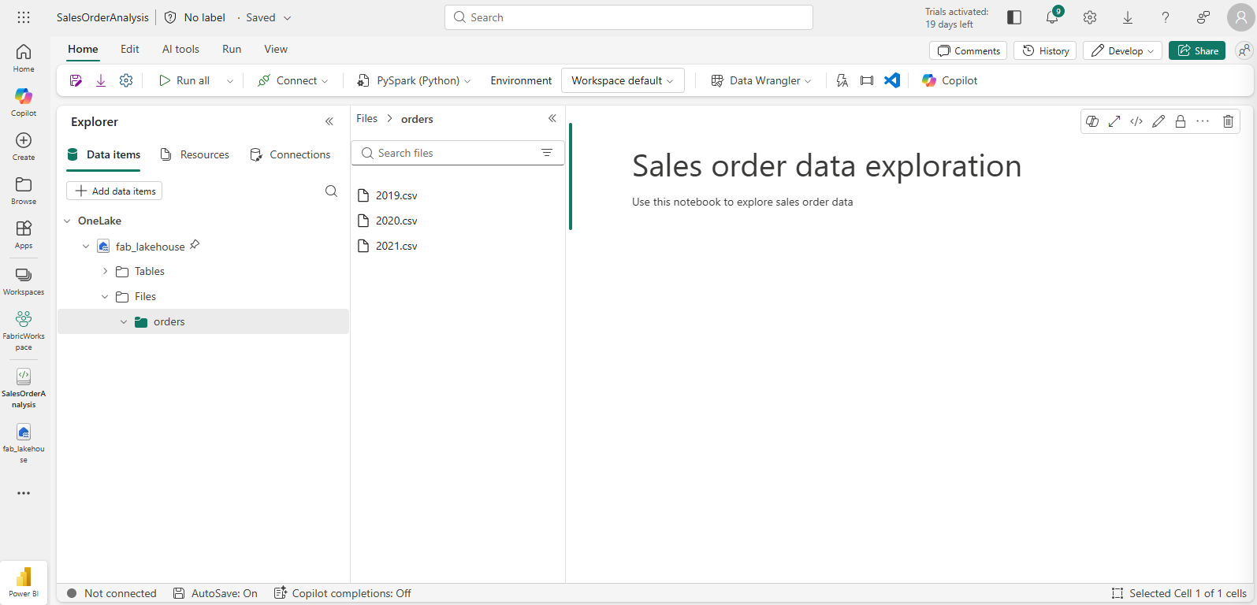Open Browse in the left navigation
Image resolution: width=1257 pixels, height=605 pixels.
click(x=24, y=190)
